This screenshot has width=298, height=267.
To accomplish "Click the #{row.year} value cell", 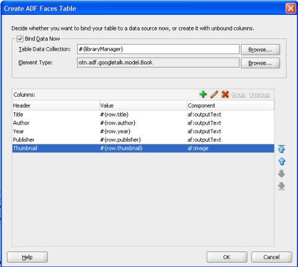I will tap(143, 131).
